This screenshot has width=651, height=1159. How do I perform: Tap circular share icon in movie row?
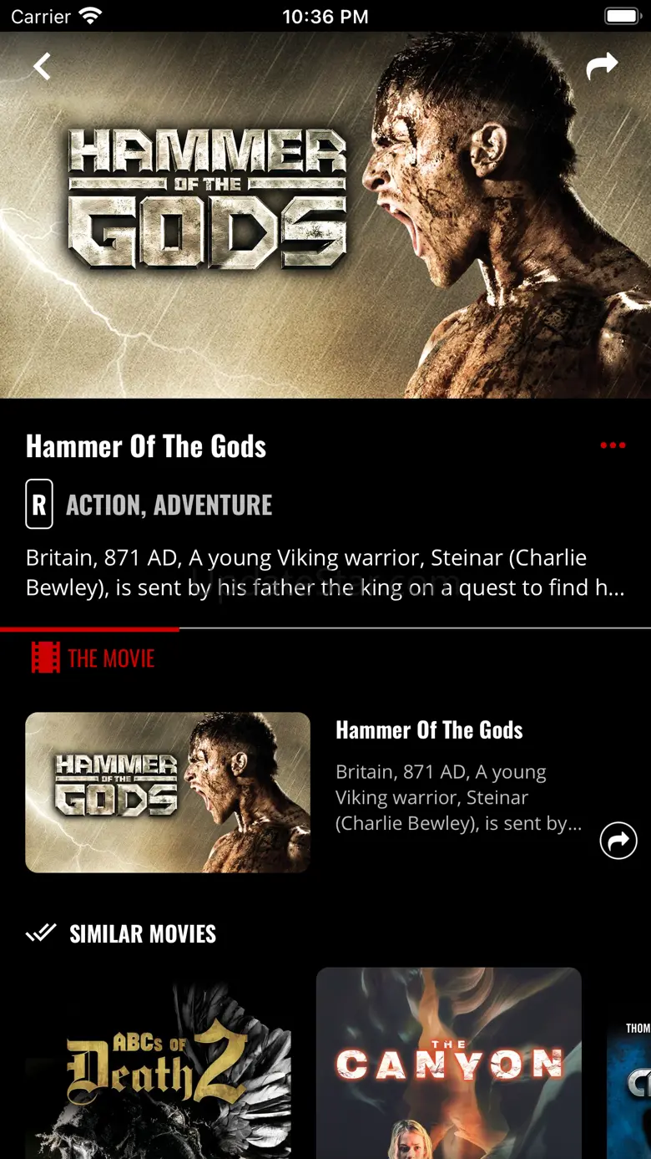pyautogui.click(x=618, y=841)
